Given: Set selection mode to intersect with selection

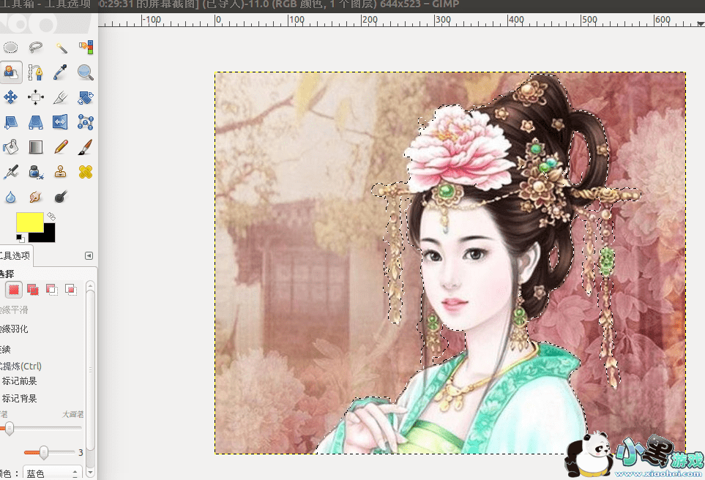Looking at the screenshot, I should (x=70, y=290).
